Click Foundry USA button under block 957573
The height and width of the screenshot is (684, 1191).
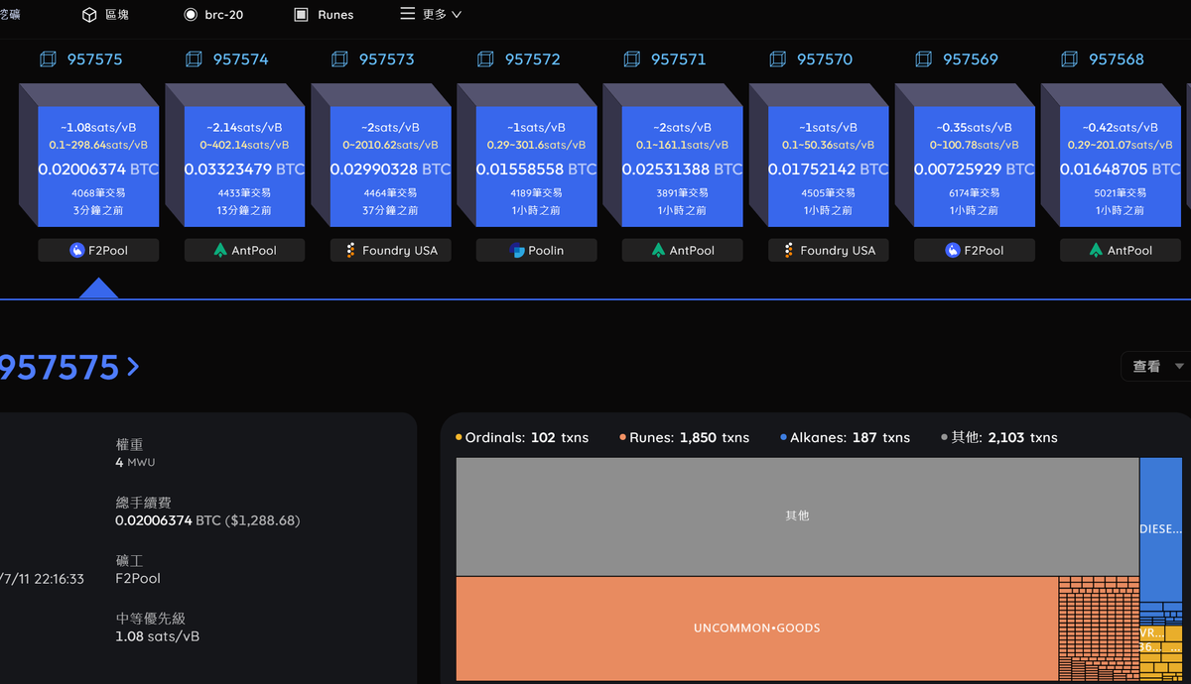pyautogui.click(x=391, y=251)
